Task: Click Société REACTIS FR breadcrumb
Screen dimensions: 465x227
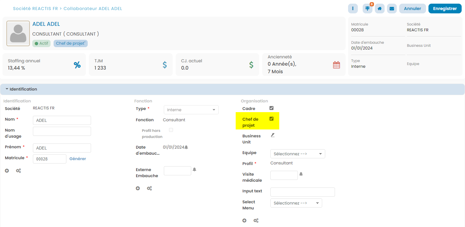Action: pos(35,9)
